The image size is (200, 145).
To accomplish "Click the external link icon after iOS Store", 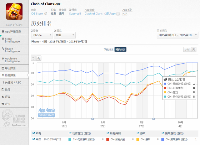I will click(46, 13).
